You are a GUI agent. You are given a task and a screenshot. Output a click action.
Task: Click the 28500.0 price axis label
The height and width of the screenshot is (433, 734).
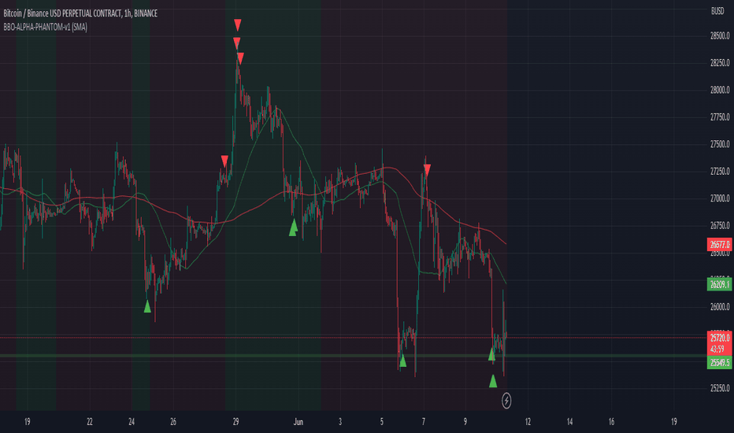(720, 36)
